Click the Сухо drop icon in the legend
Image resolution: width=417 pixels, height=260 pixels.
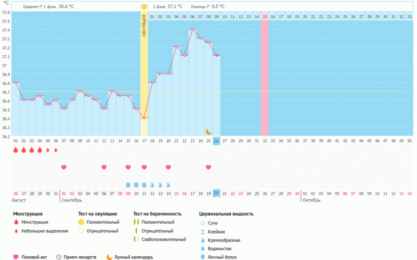tap(203, 223)
